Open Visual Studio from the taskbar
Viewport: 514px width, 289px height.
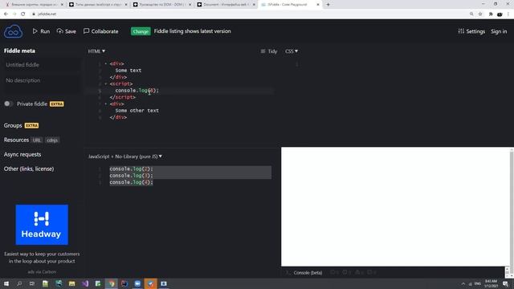85,283
